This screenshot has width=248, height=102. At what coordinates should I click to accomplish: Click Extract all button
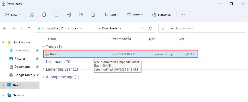click(161, 15)
